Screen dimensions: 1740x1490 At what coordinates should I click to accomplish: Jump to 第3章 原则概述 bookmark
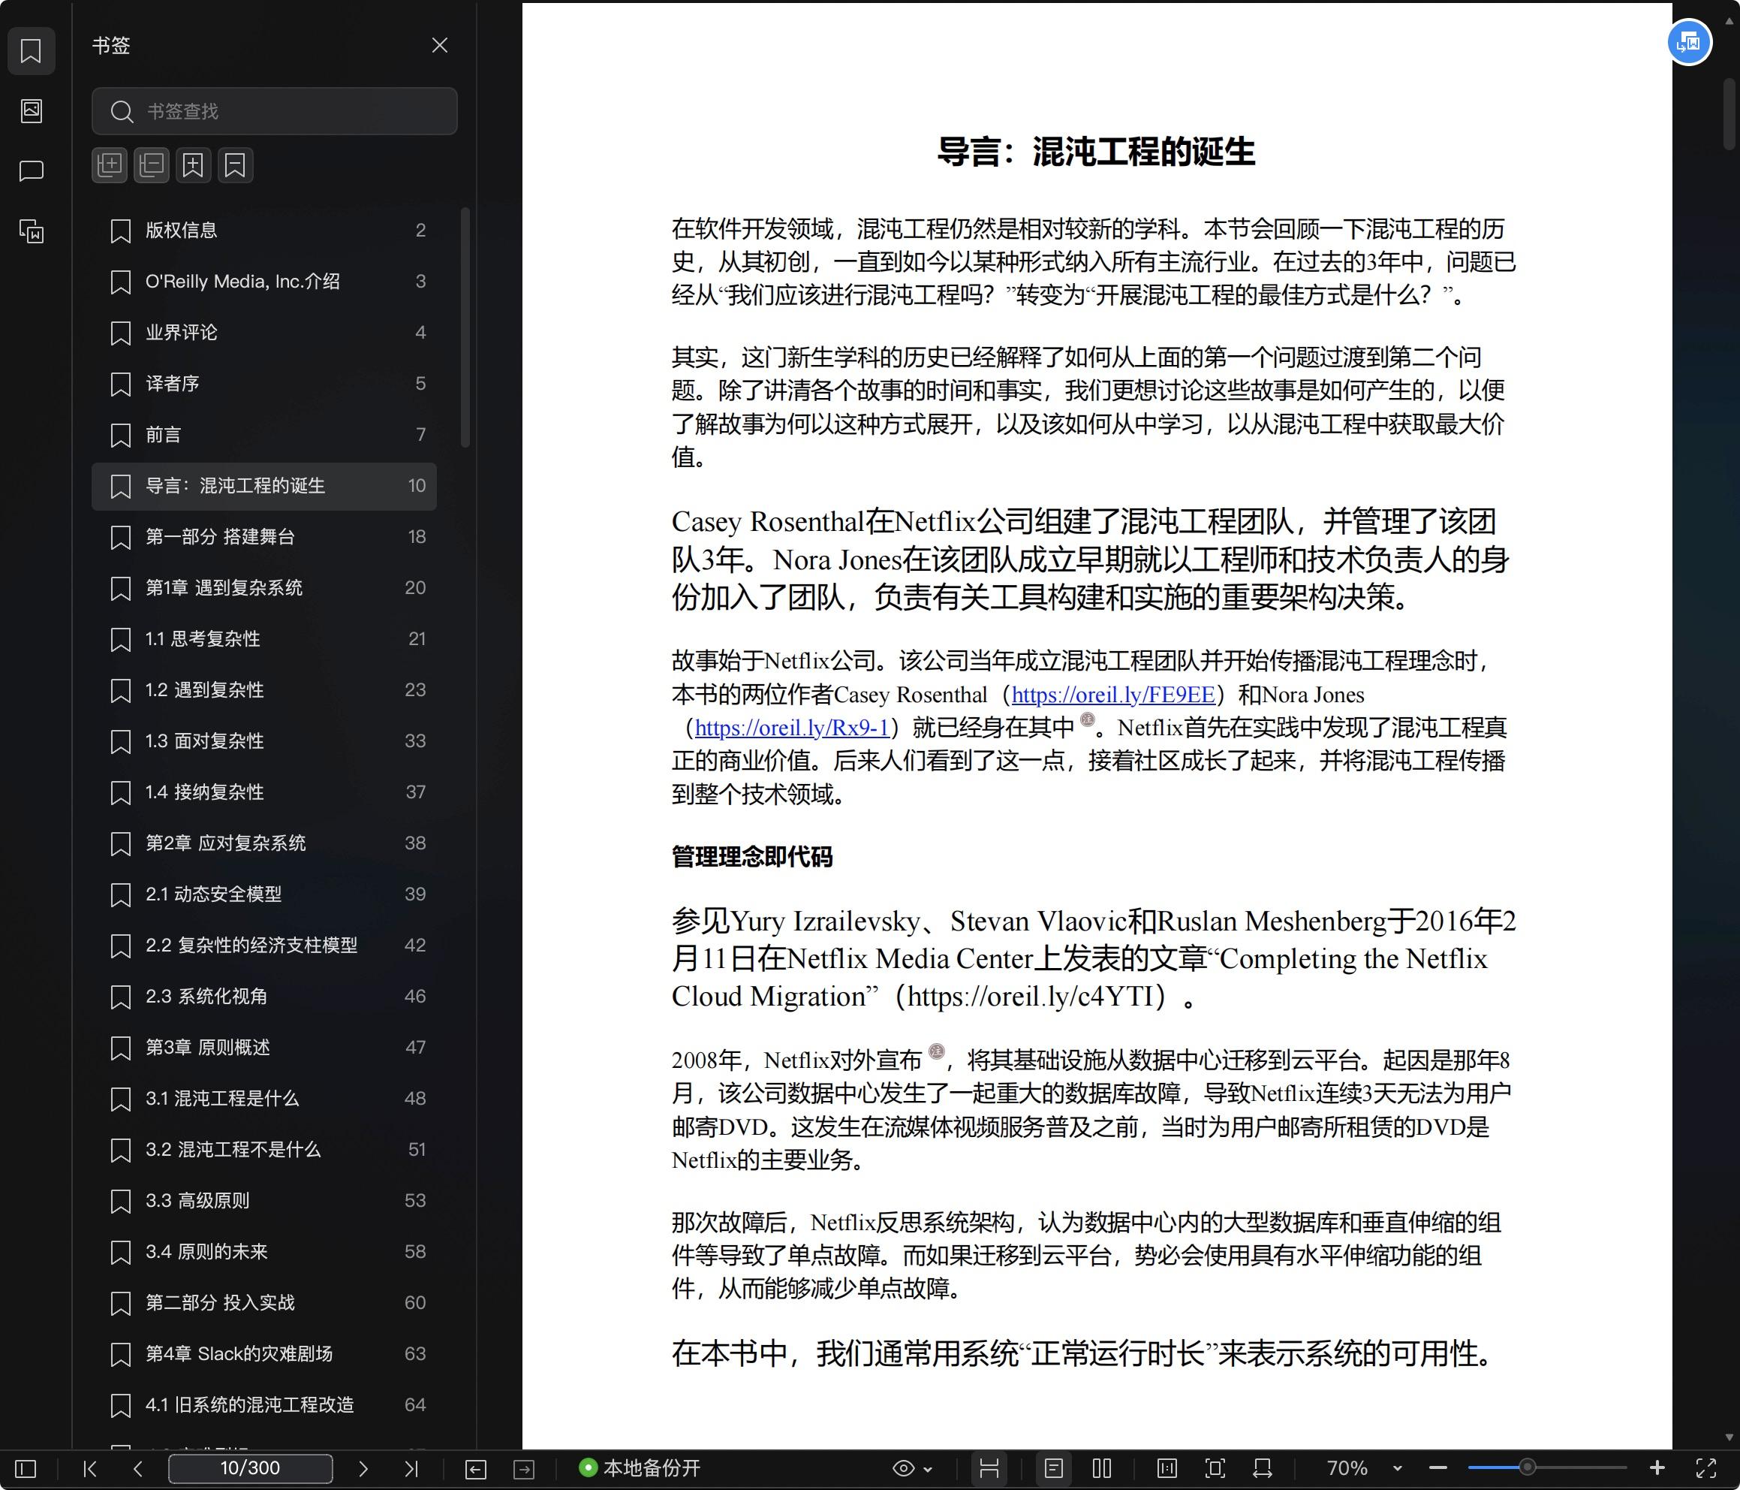(x=263, y=1048)
